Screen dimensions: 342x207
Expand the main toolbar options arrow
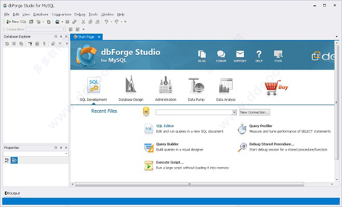pos(125,22)
